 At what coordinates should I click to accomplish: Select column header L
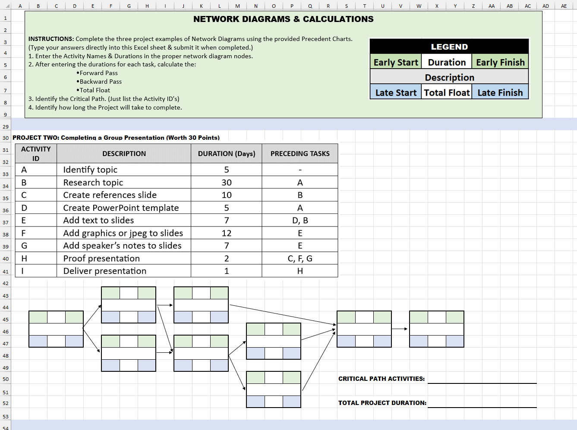[220, 6]
